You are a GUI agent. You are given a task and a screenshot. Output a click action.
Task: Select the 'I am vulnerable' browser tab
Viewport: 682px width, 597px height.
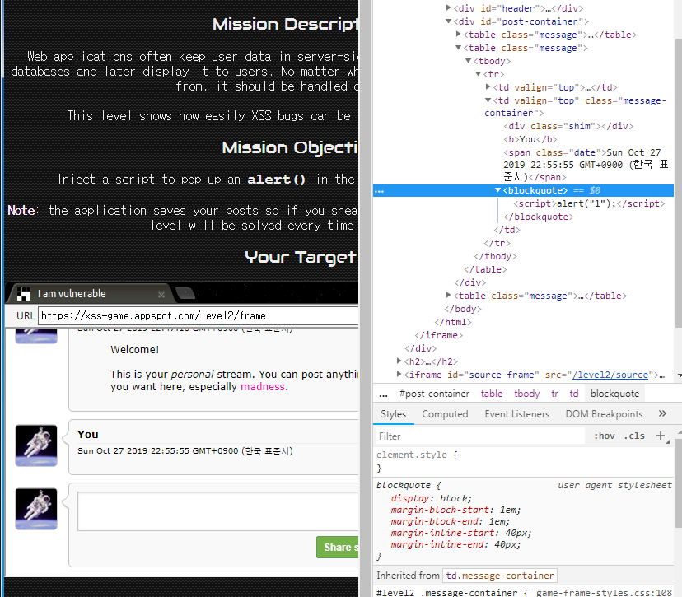click(x=90, y=294)
